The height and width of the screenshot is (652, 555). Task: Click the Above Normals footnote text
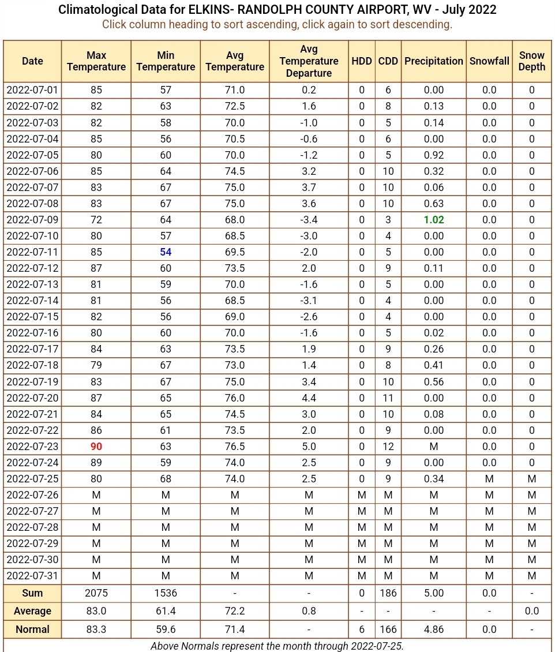[277, 646]
